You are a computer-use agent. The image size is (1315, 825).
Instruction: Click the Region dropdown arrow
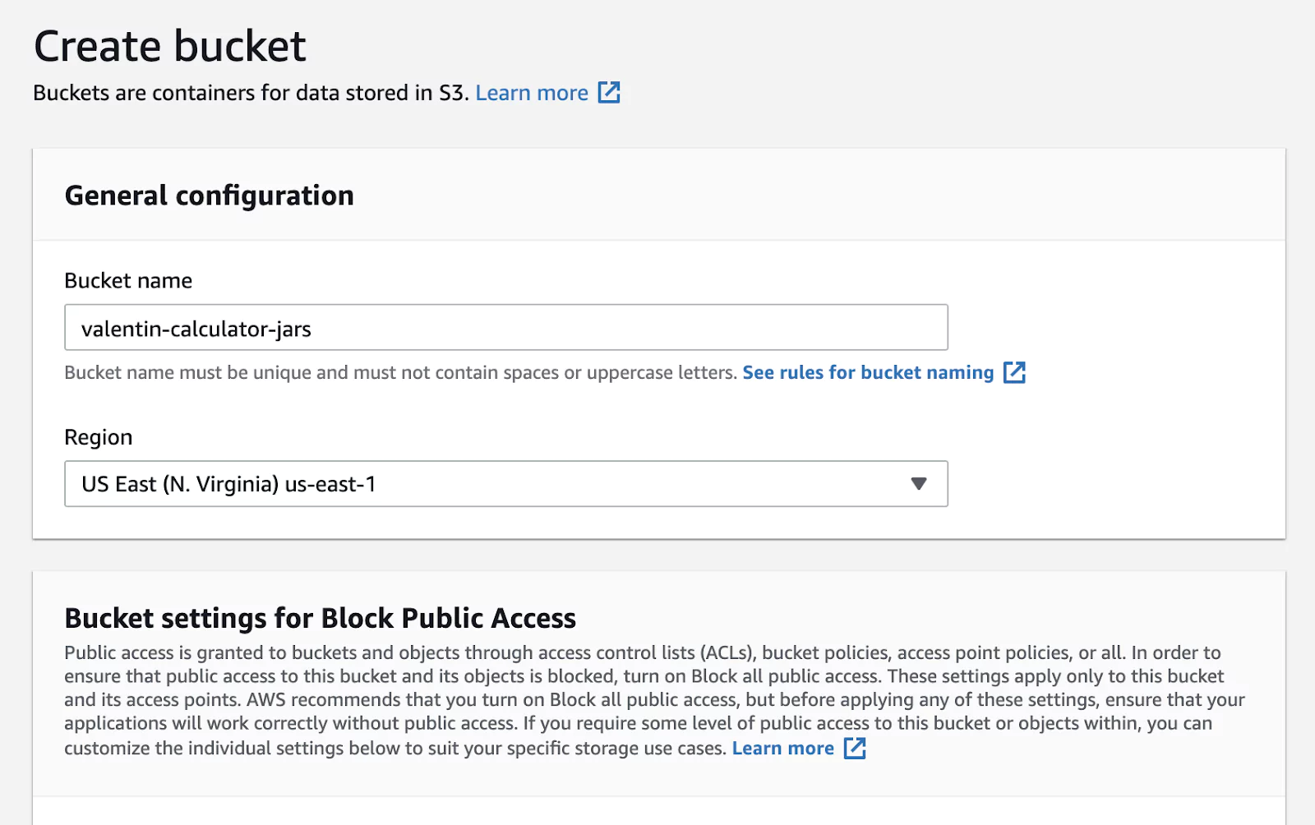[x=919, y=484]
